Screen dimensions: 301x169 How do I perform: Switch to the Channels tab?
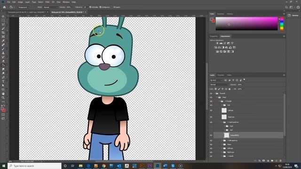click(221, 75)
